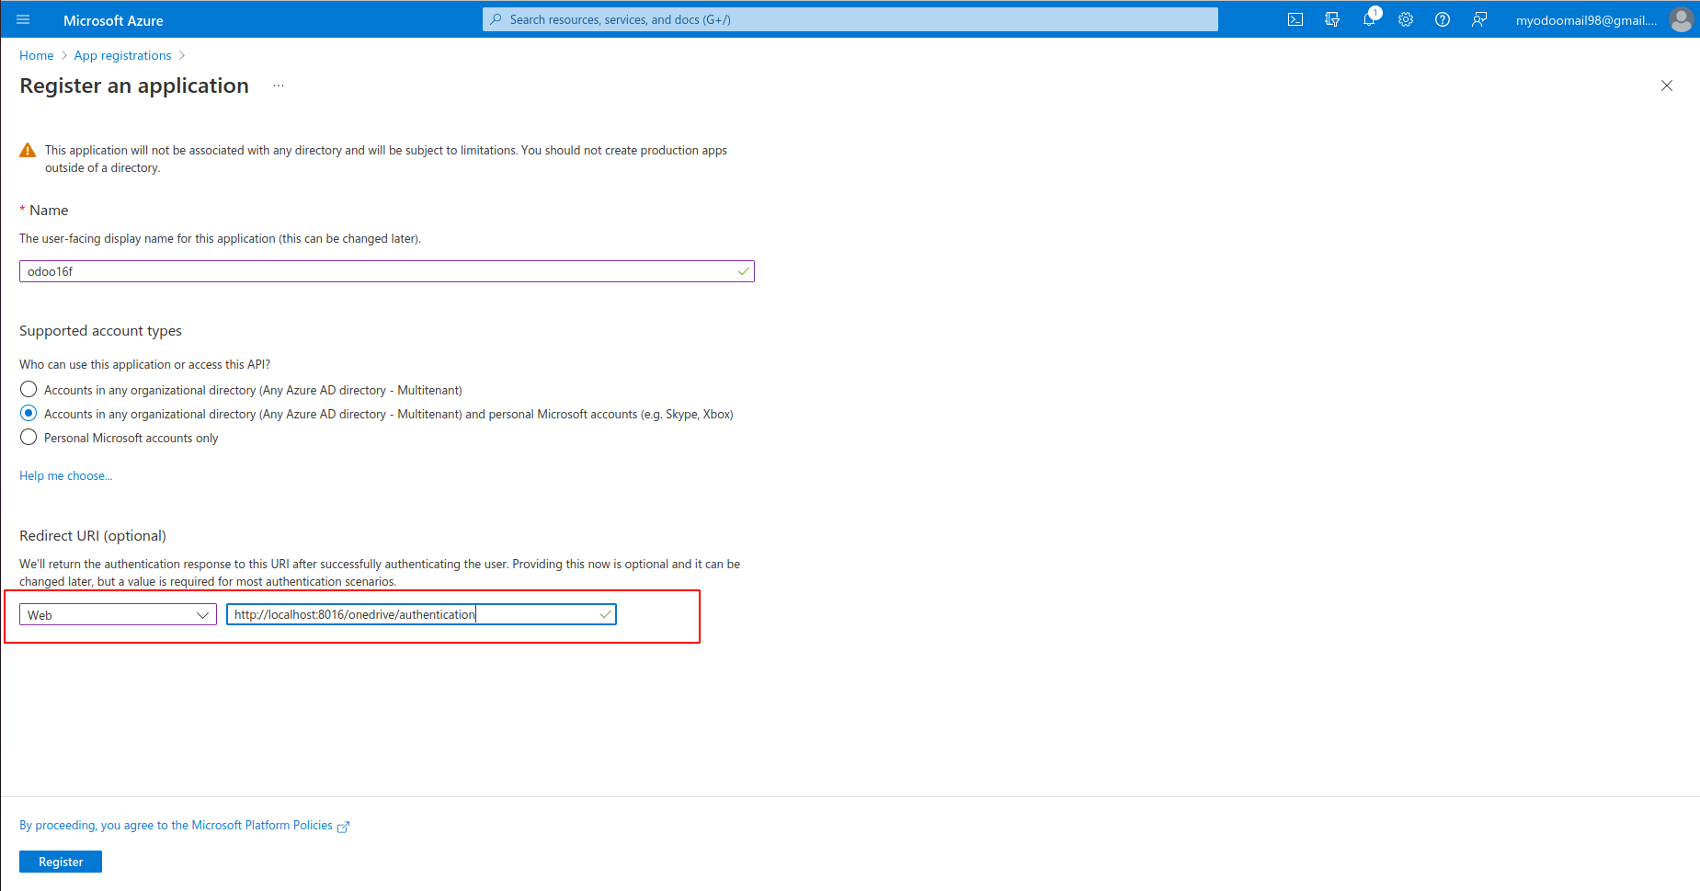Click the Register button
Image resolution: width=1700 pixels, height=891 pixels.
point(61,862)
